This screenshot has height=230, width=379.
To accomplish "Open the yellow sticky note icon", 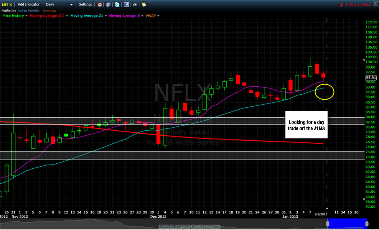I will click(144, 4).
